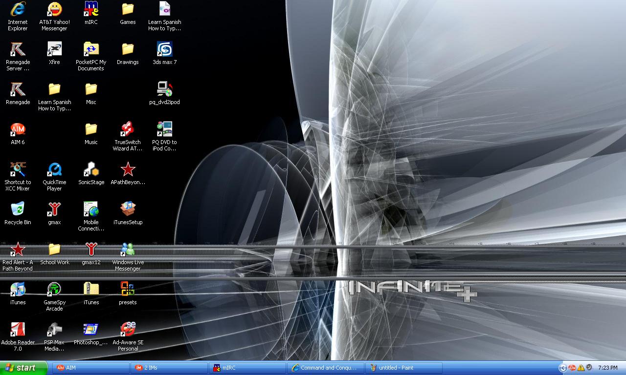This screenshot has width=626, height=375.
Task: Select the Adobe Reader 7.0 icon
Action: tap(18, 330)
